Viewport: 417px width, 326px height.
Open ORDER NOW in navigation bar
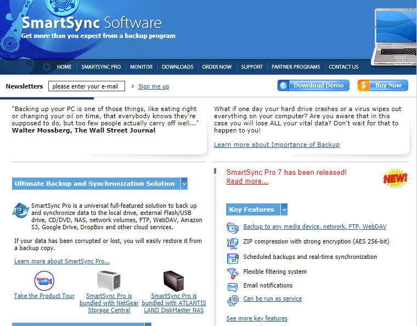coord(217,67)
